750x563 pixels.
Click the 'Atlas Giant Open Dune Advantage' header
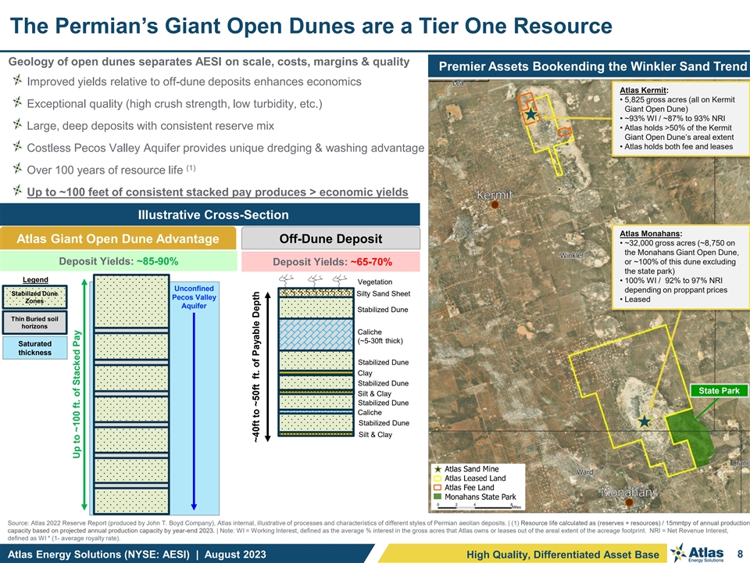[119, 239]
